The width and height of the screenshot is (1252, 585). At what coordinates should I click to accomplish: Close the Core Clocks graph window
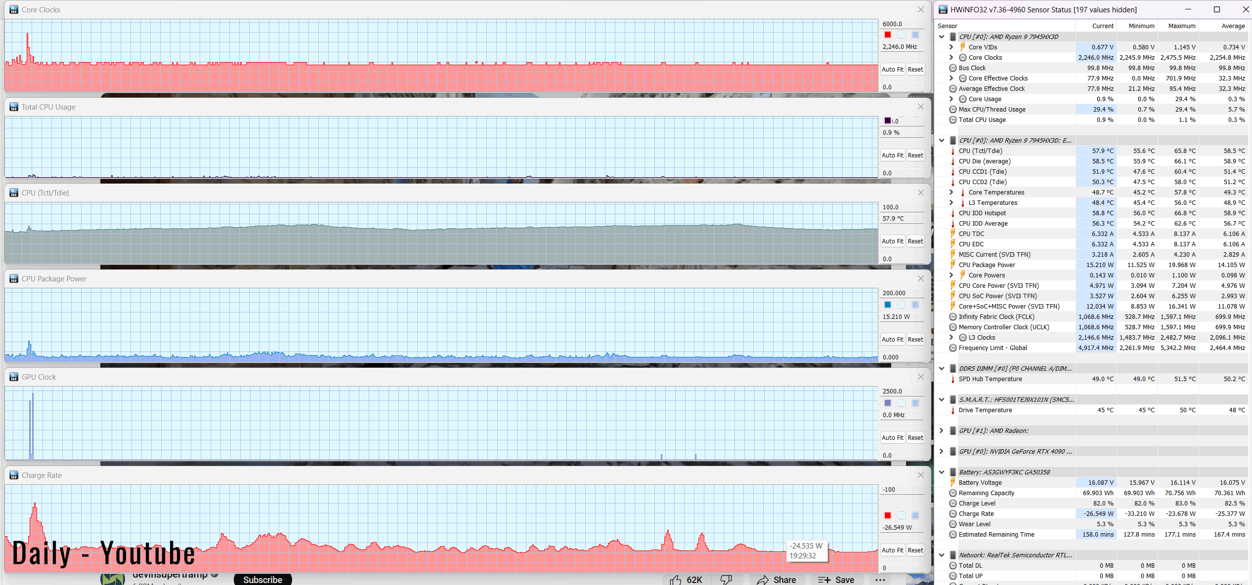tap(921, 9)
